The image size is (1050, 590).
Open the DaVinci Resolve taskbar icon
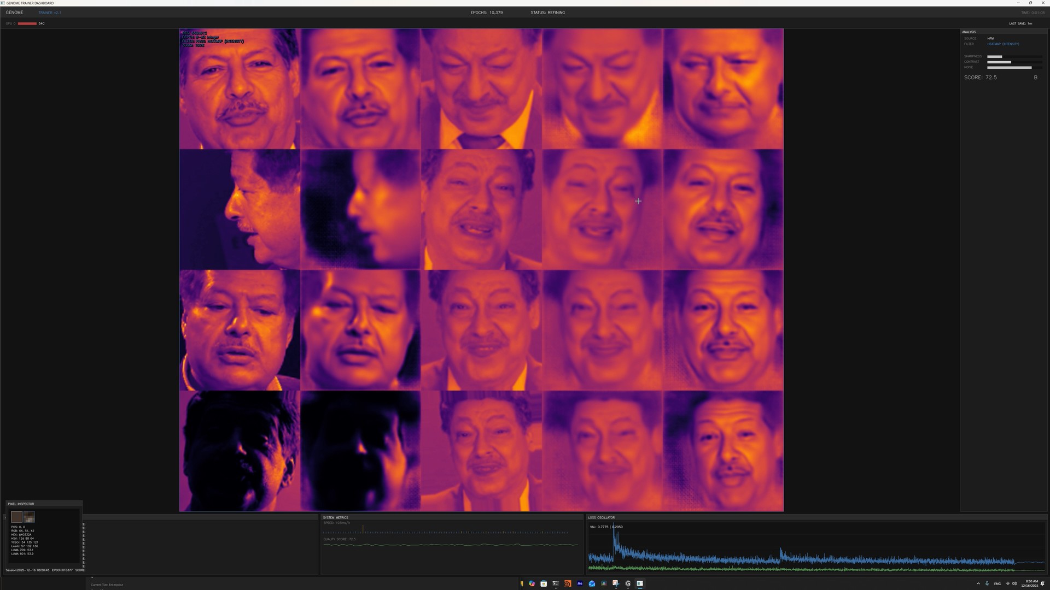[x=604, y=583]
